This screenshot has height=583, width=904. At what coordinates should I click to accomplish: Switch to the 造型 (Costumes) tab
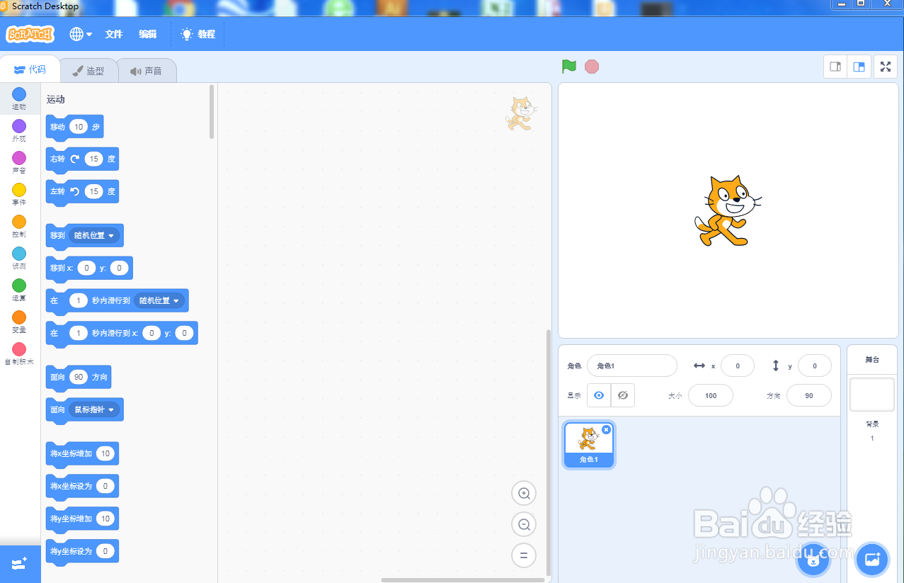pyautogui.click(x=89, y=70)
